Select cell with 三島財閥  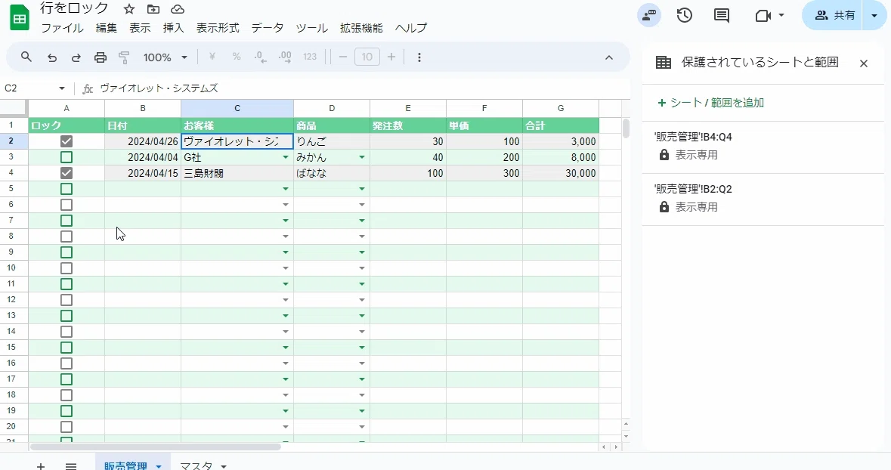[x=237, y=173]
